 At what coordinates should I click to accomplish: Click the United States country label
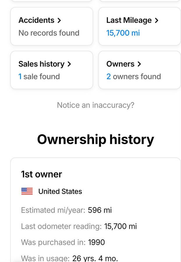pos(60,191)
